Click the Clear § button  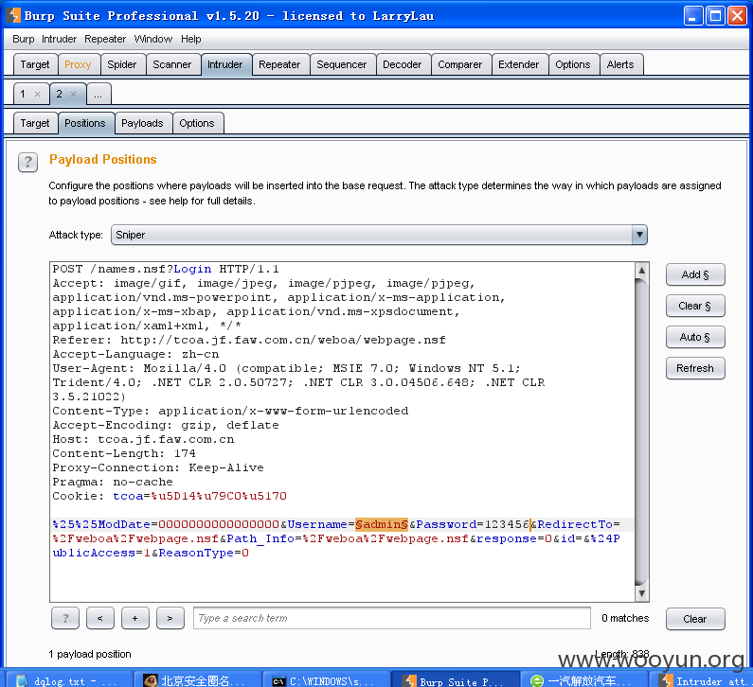pyautogui.click(x=695, y=306)
